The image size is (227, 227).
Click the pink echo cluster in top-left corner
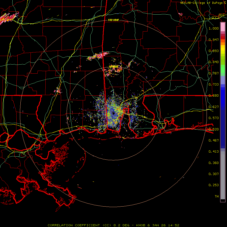click(9, 18)
